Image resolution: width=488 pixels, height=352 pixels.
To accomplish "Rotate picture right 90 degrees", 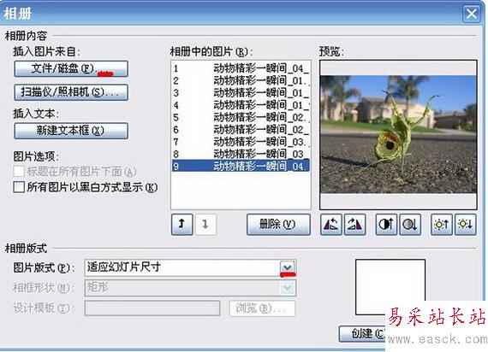I will click(354, 224).
